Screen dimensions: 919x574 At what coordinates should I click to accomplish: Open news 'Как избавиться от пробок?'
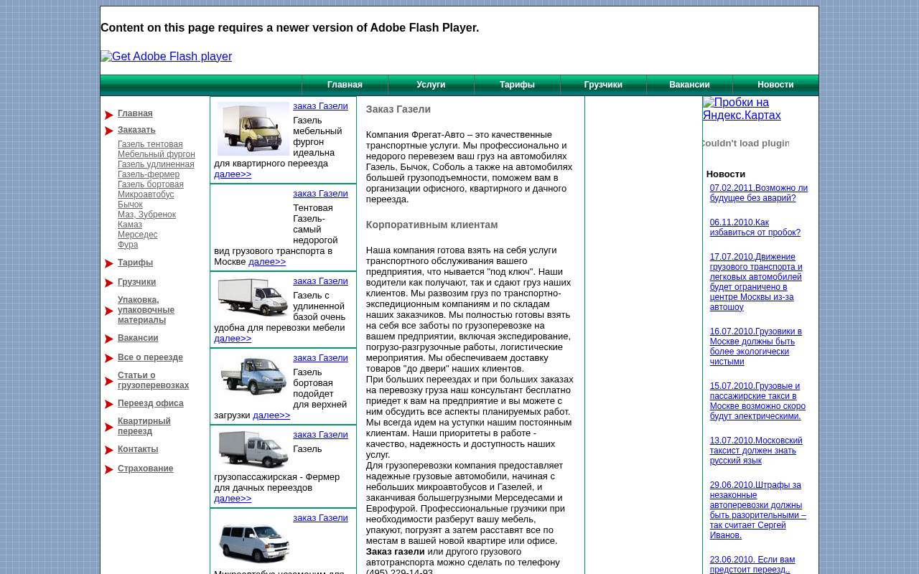pos(755,227)
